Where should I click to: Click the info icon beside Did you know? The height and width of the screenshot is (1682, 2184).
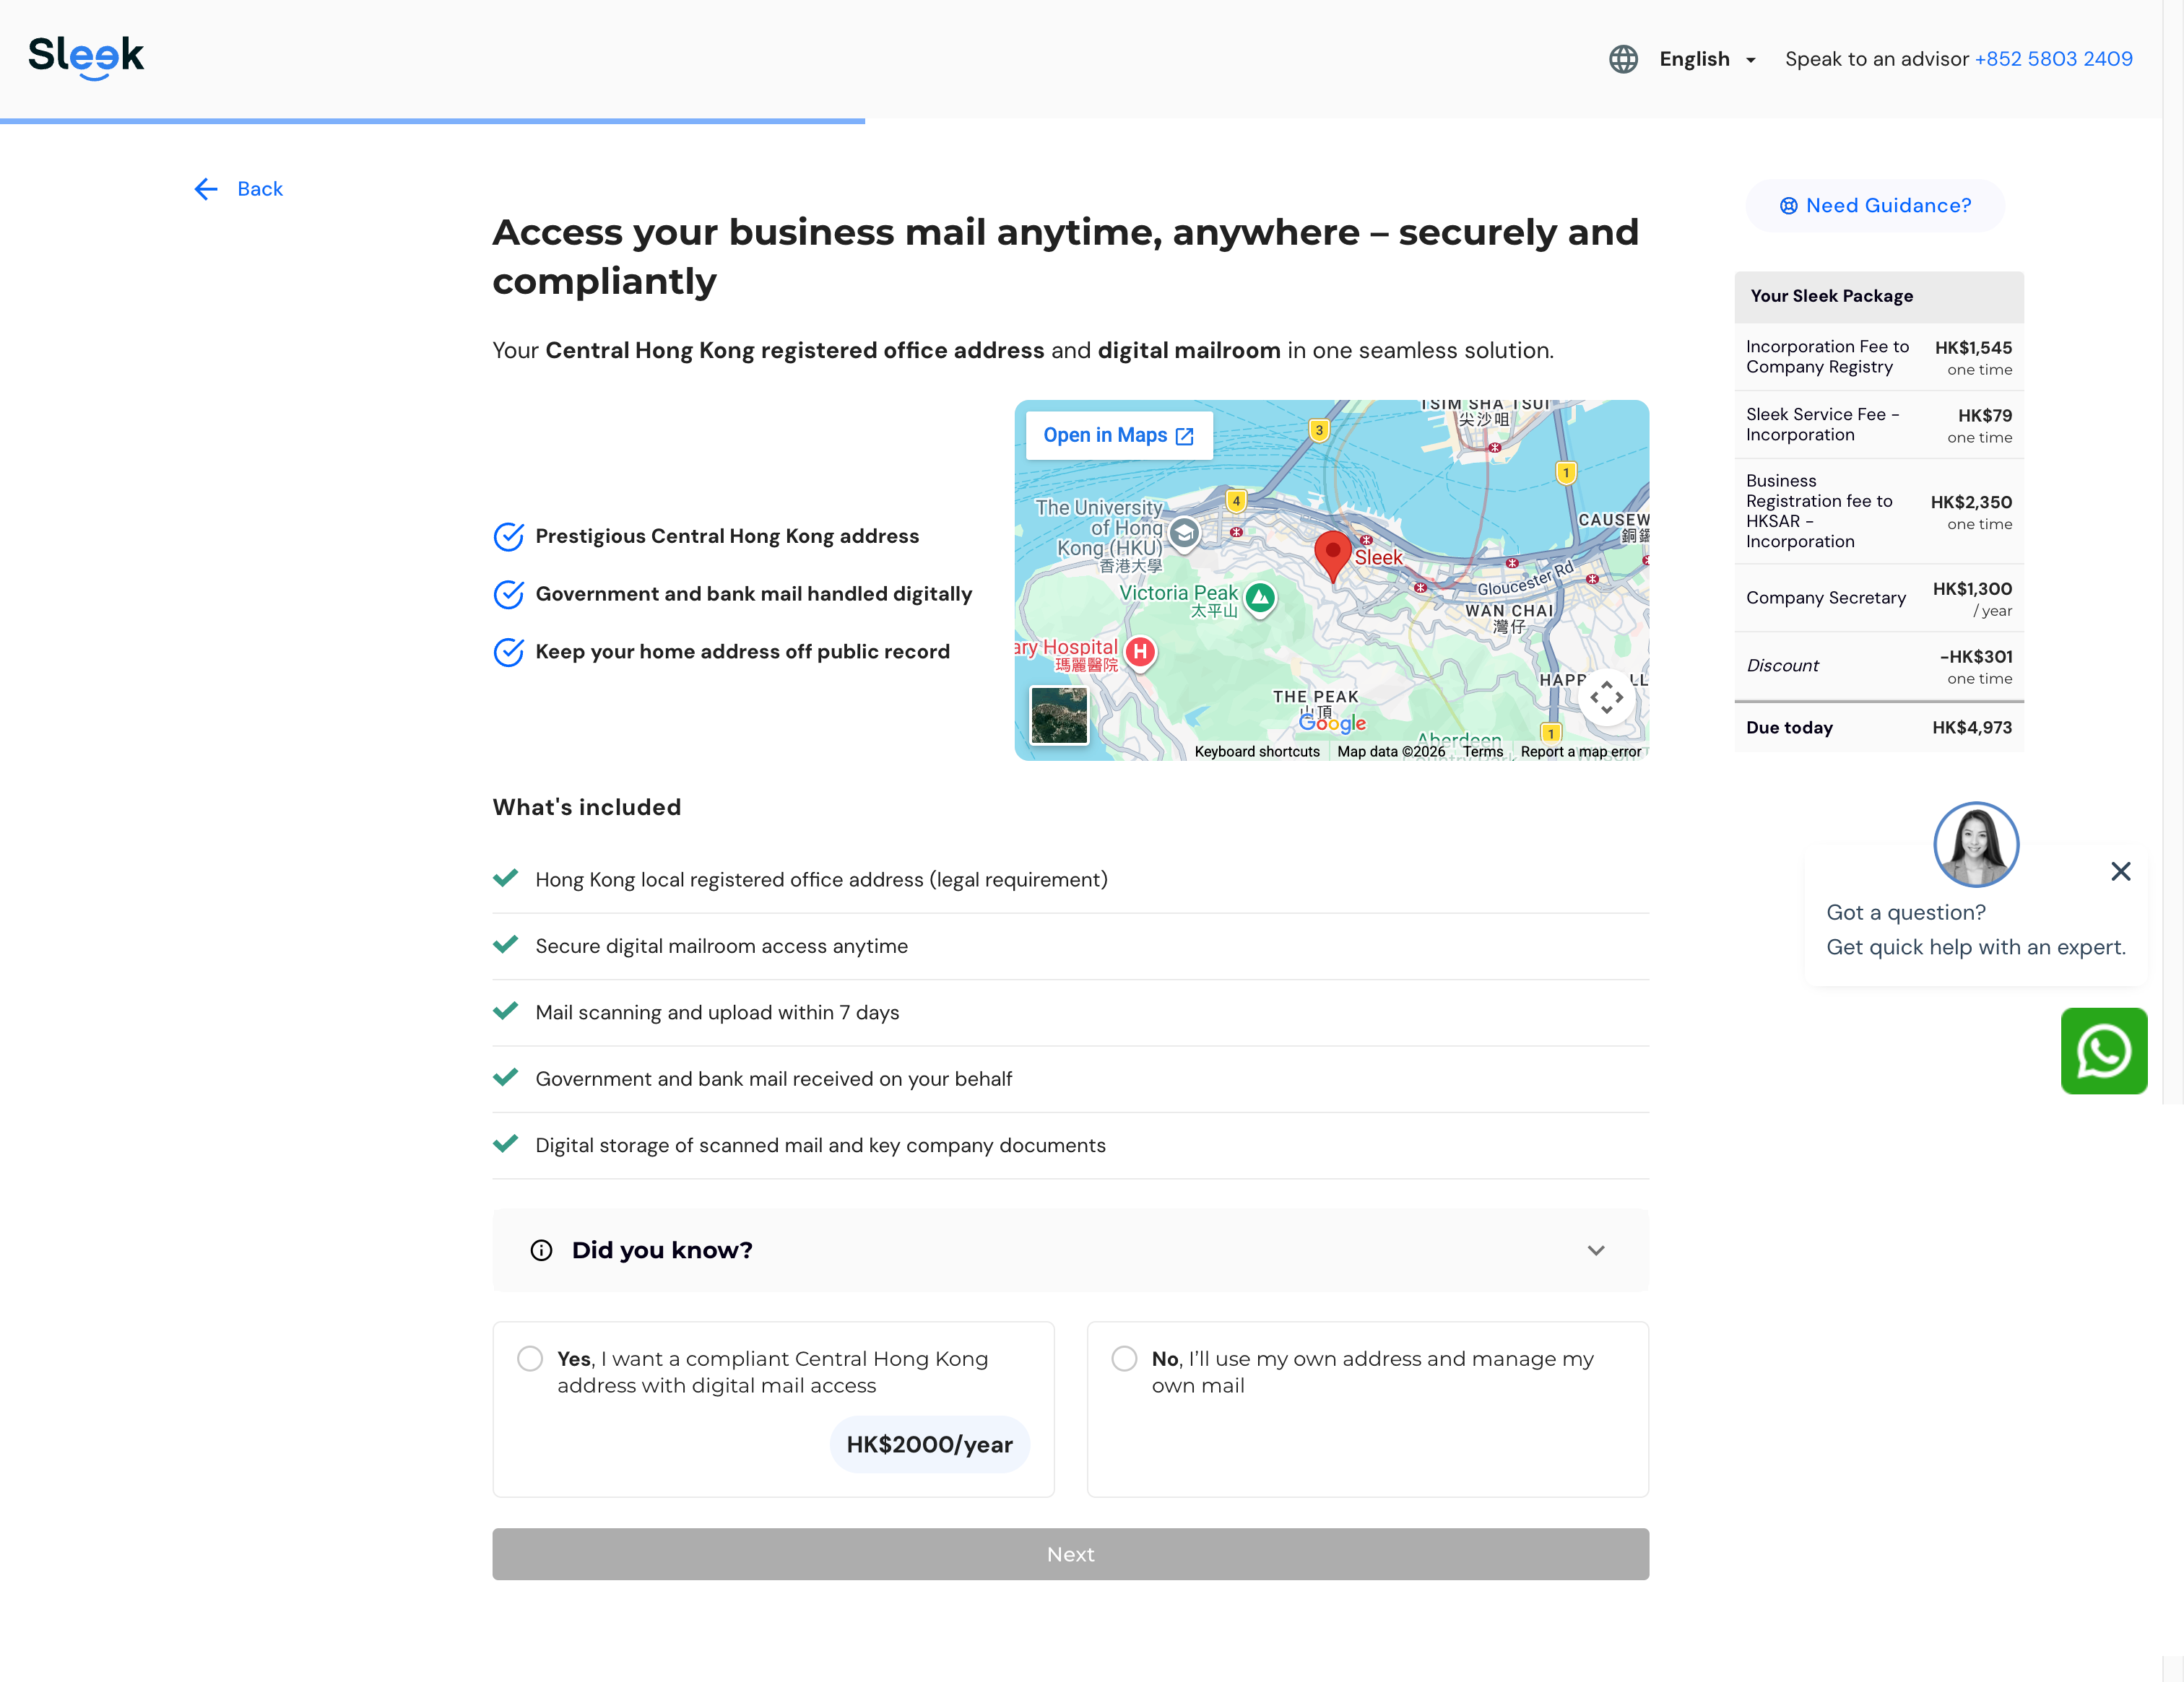click(x=541, y=1250)
